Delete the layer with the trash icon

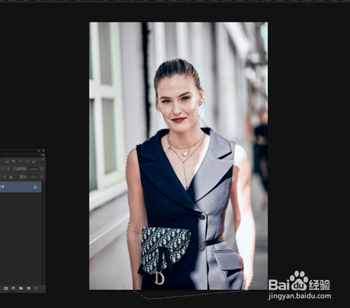[36, 288]
